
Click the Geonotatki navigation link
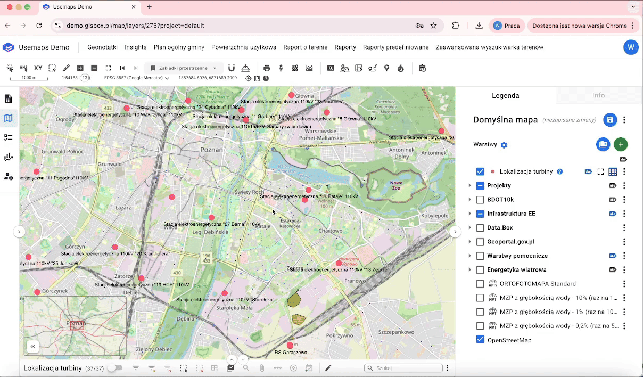[x=102, y=47]
